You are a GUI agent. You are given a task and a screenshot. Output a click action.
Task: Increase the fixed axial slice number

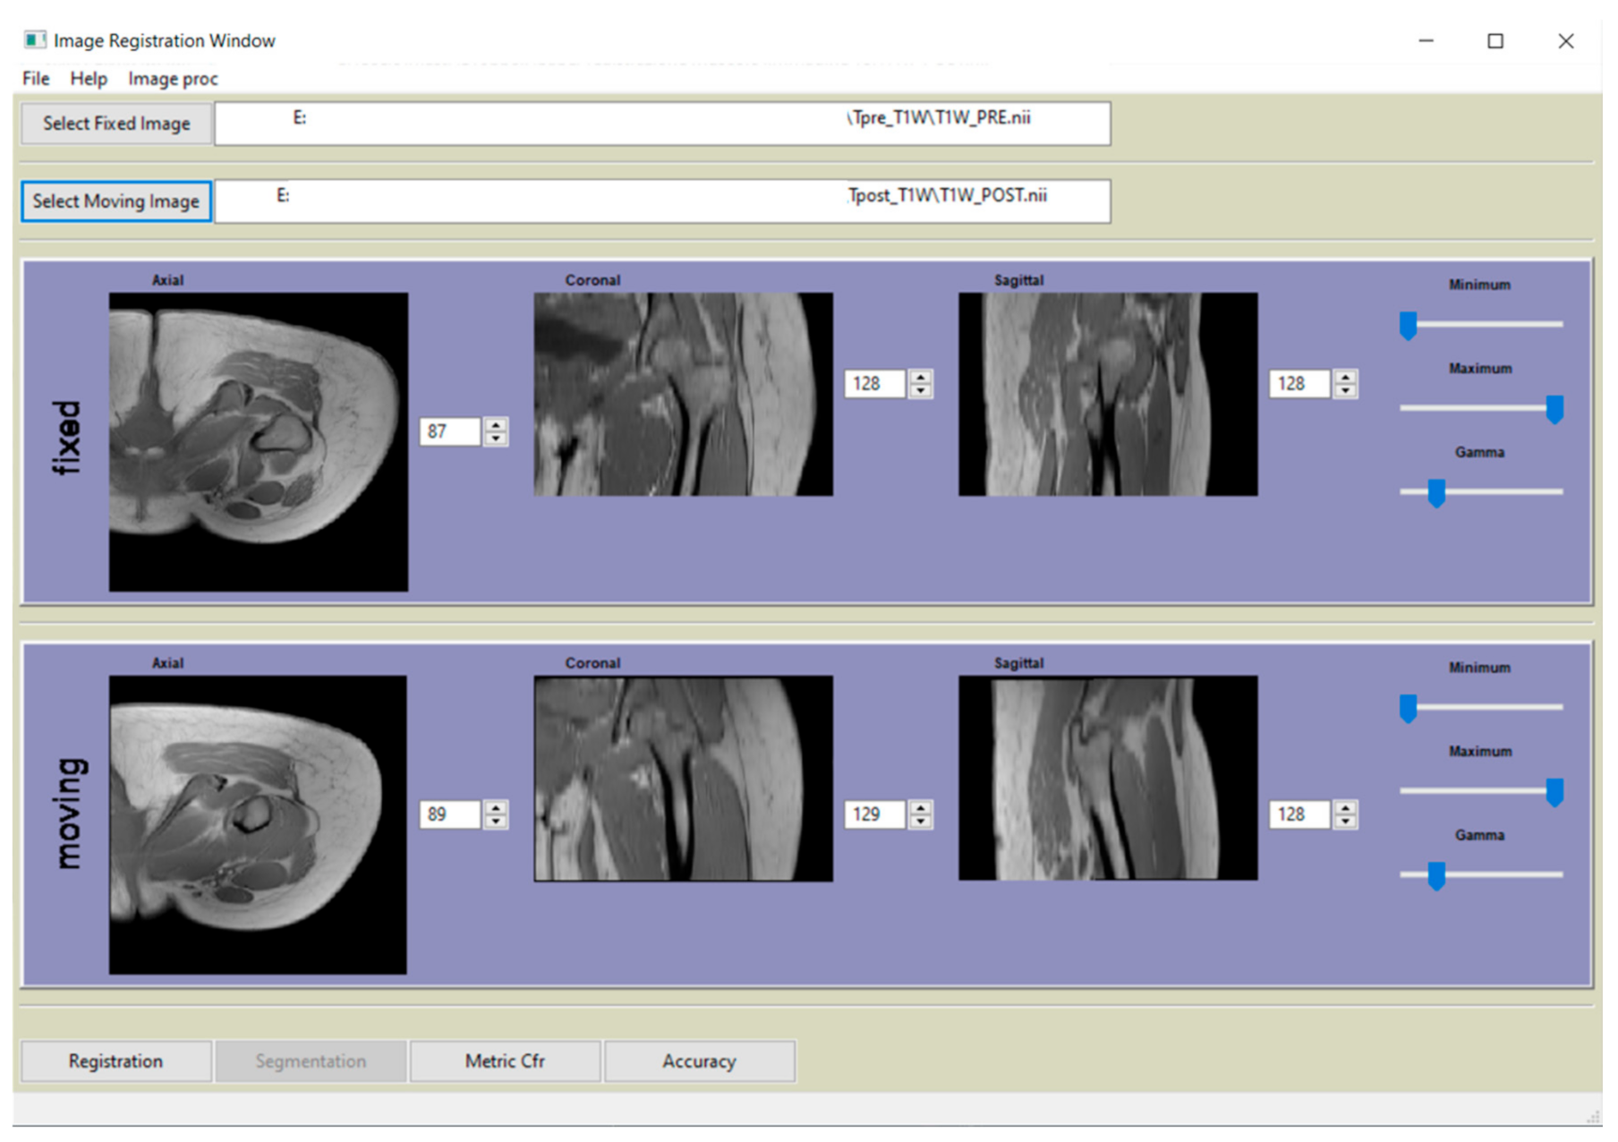pos(496,424)
